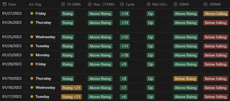Screen dimensions: 230x101
Task: Open the Tuesday page for 01/17/2023
Action: coord(42,97)
